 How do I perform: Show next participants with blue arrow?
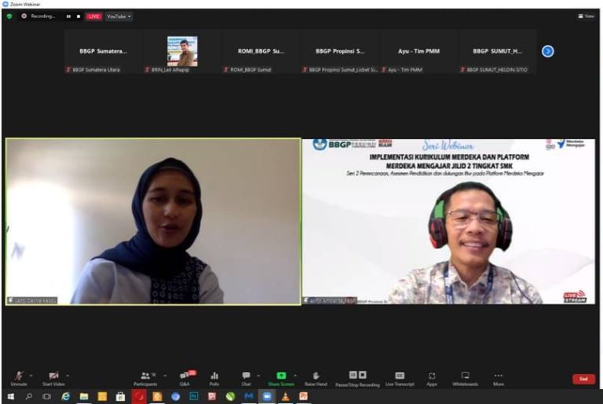coord(547,51)
